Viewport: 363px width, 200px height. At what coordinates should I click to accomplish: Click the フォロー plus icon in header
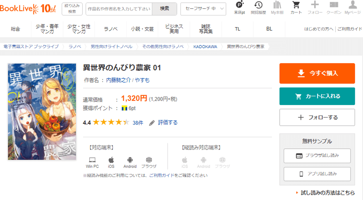pyautogui.click(x=315, y=8)
